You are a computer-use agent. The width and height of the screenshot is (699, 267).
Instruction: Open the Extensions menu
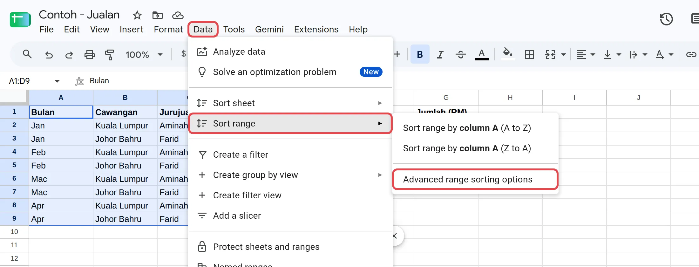[x=316, y=29]
